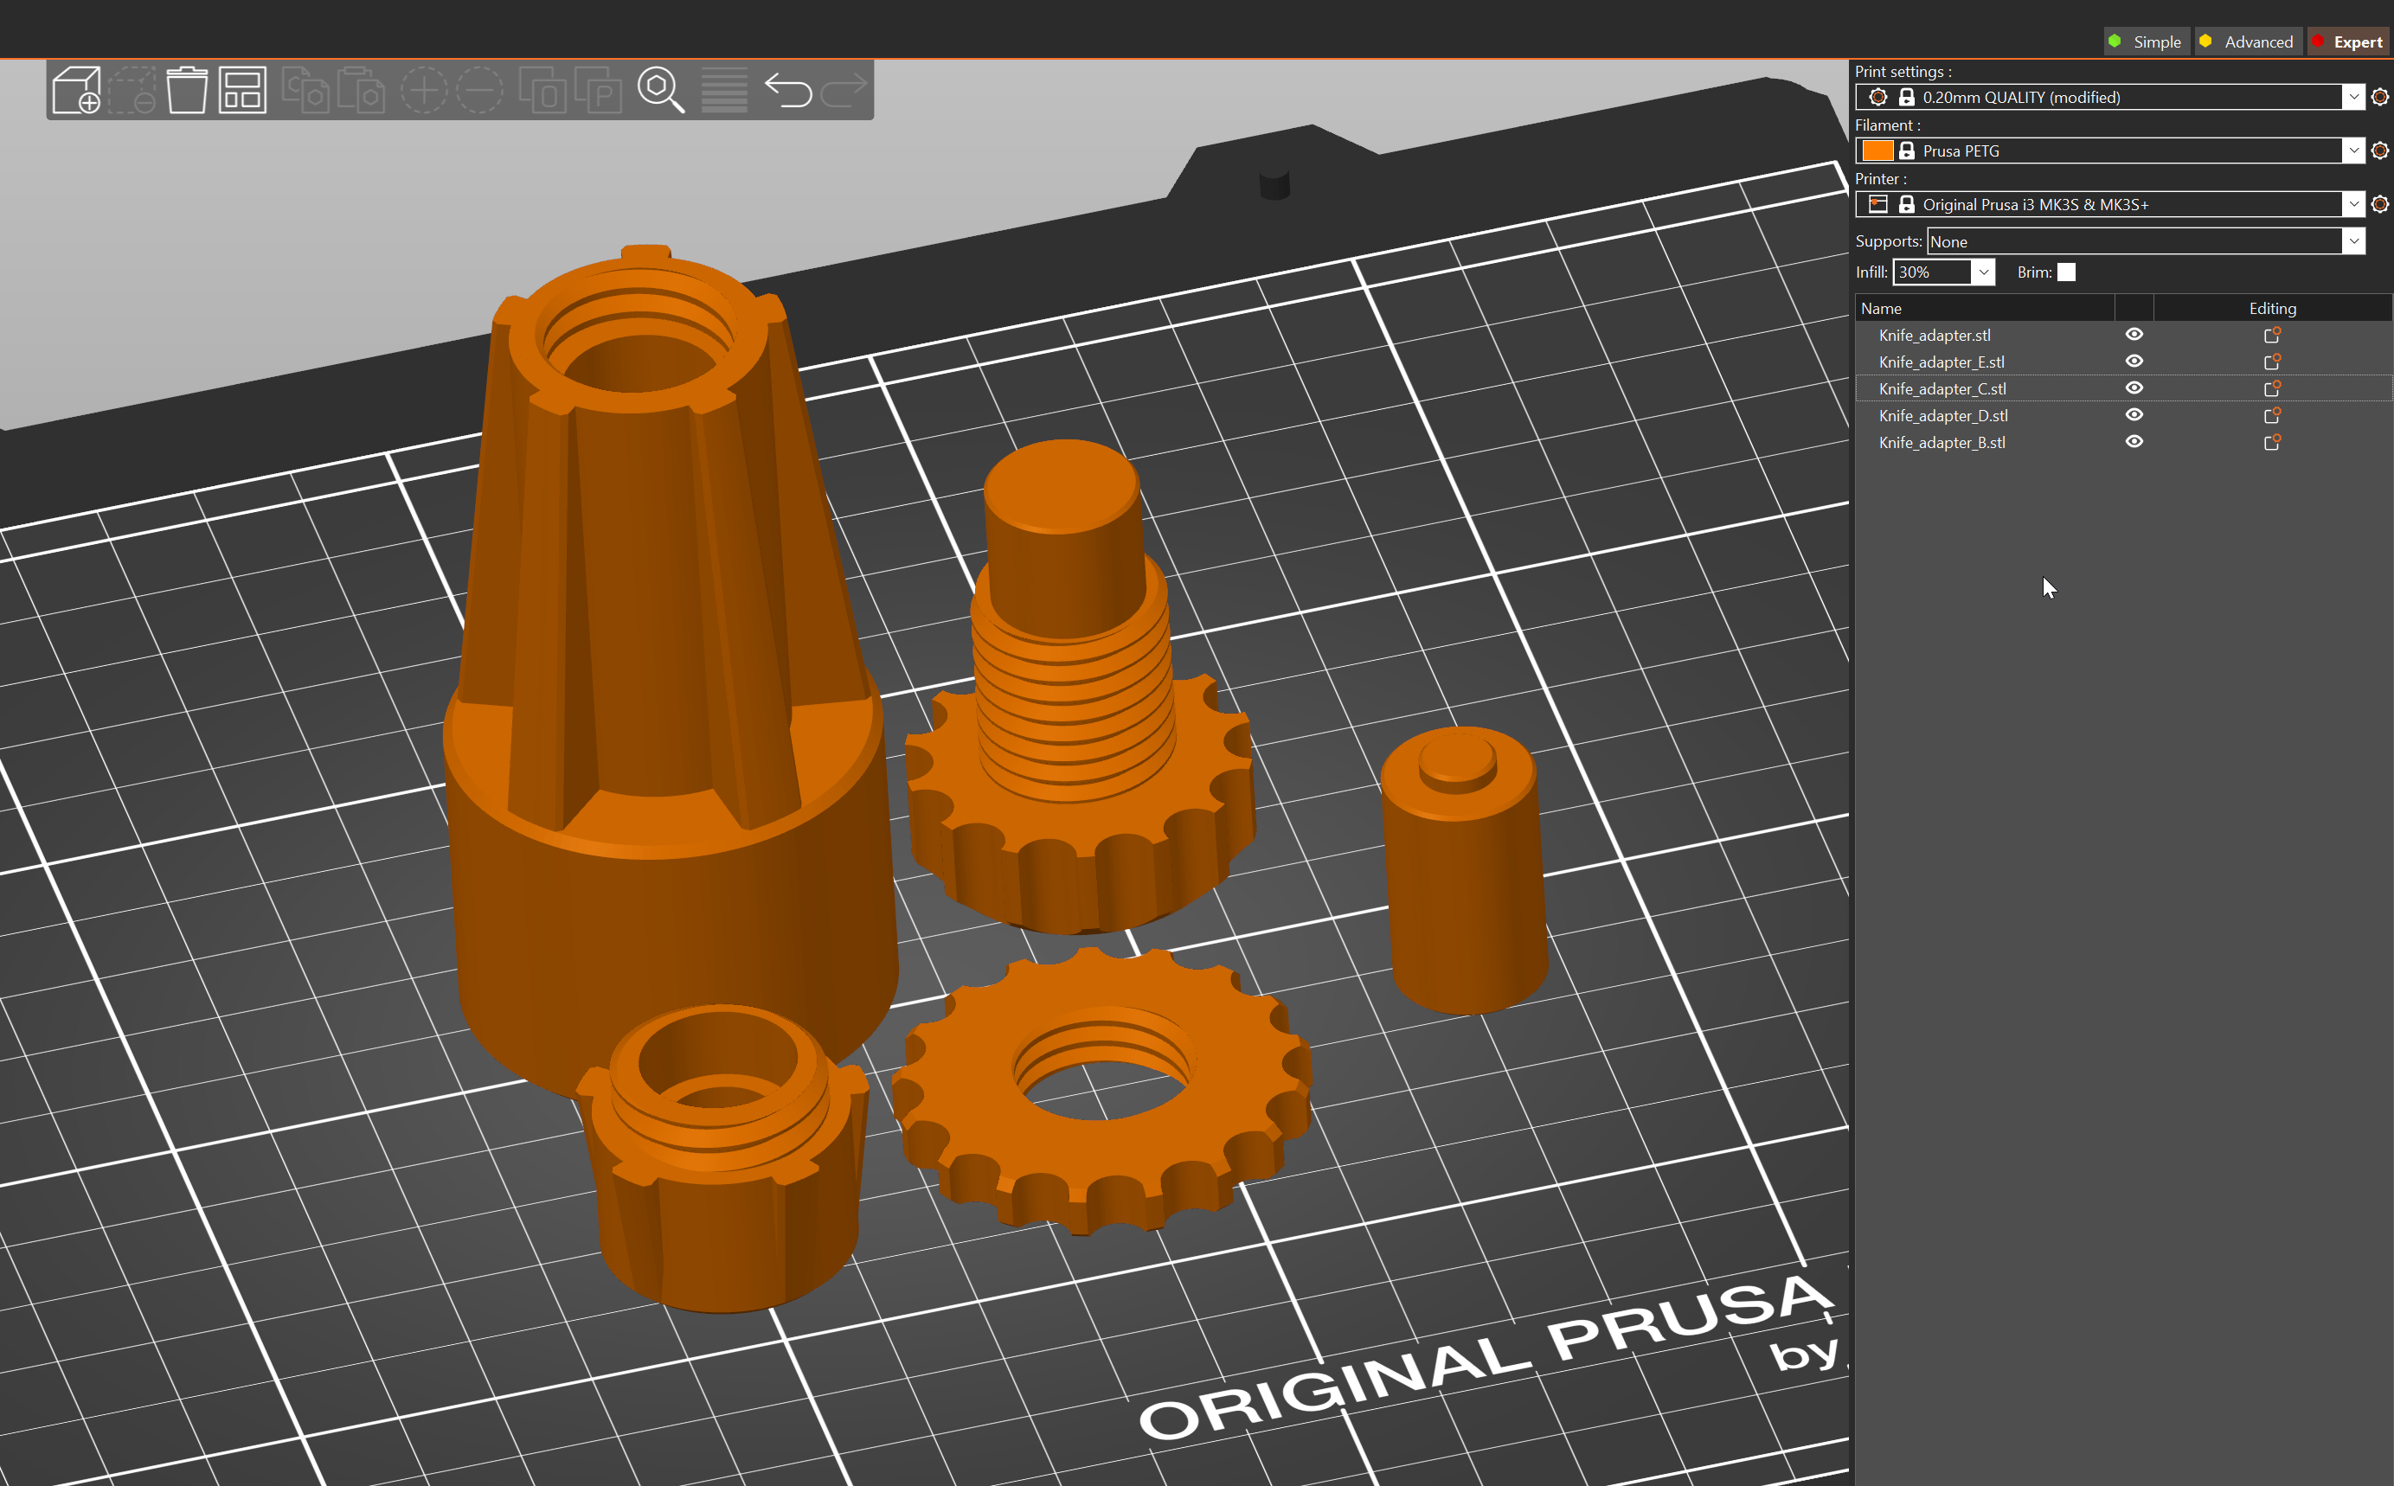Switch to Advanced mode
Screen dimensions: 2394x1486
click(2247, 42)
